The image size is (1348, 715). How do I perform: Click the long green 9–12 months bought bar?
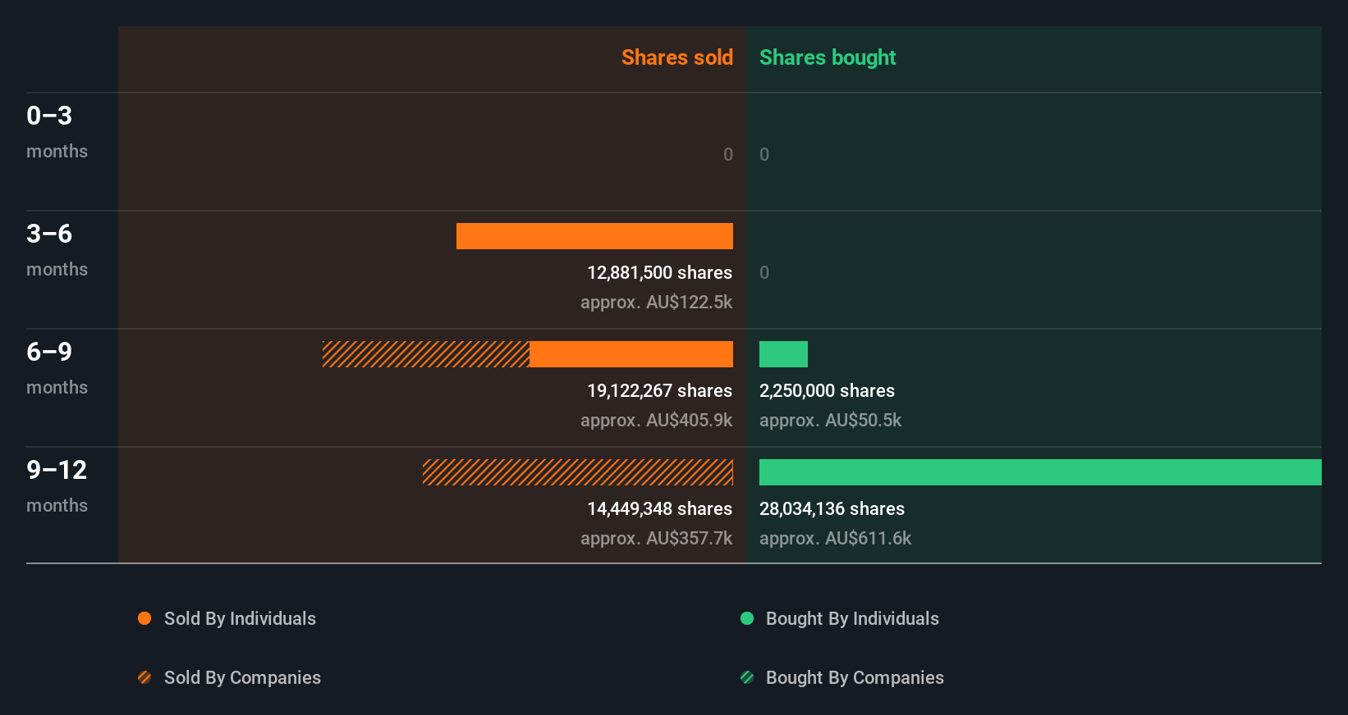1039,472
